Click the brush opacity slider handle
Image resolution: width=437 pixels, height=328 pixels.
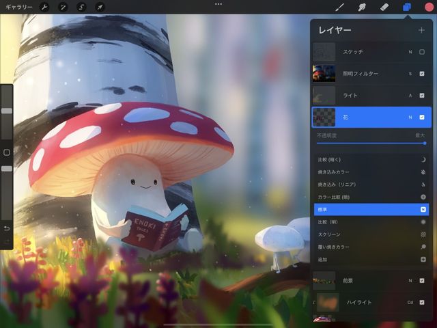click(7, 169)
